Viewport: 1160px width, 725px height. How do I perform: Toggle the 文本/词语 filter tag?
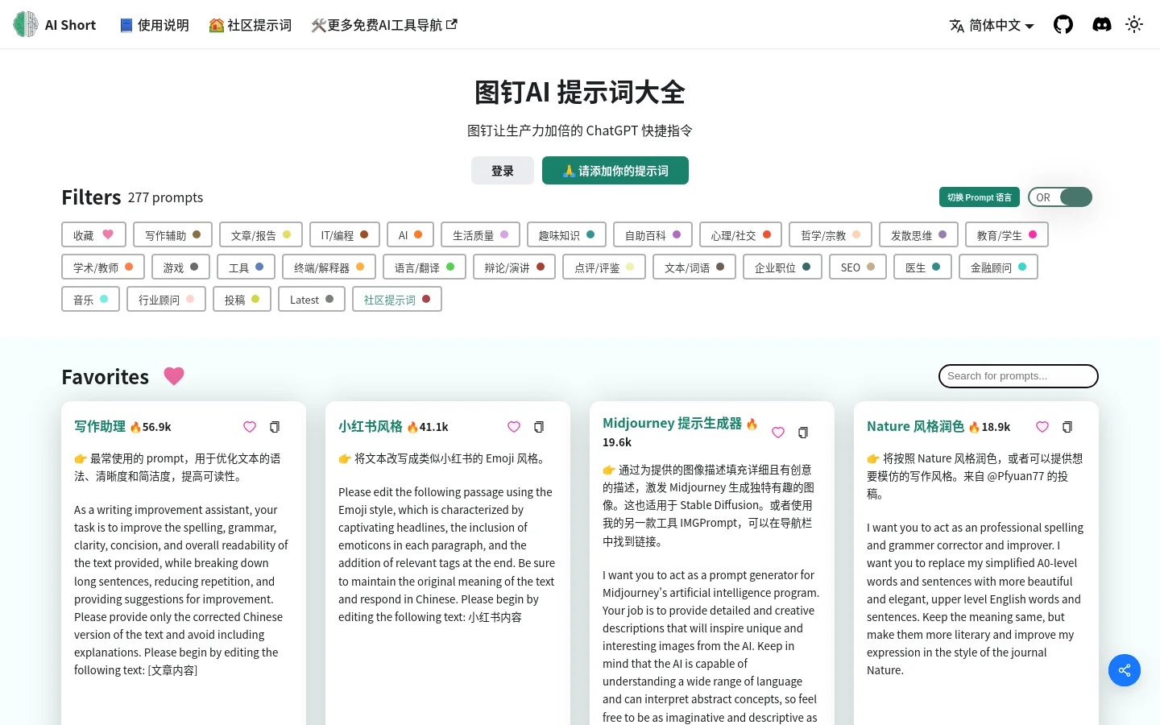[x=694, y=267]
